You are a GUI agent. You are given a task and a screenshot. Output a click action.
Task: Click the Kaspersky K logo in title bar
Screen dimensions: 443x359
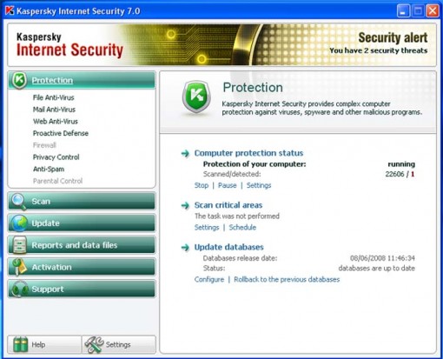10,10
